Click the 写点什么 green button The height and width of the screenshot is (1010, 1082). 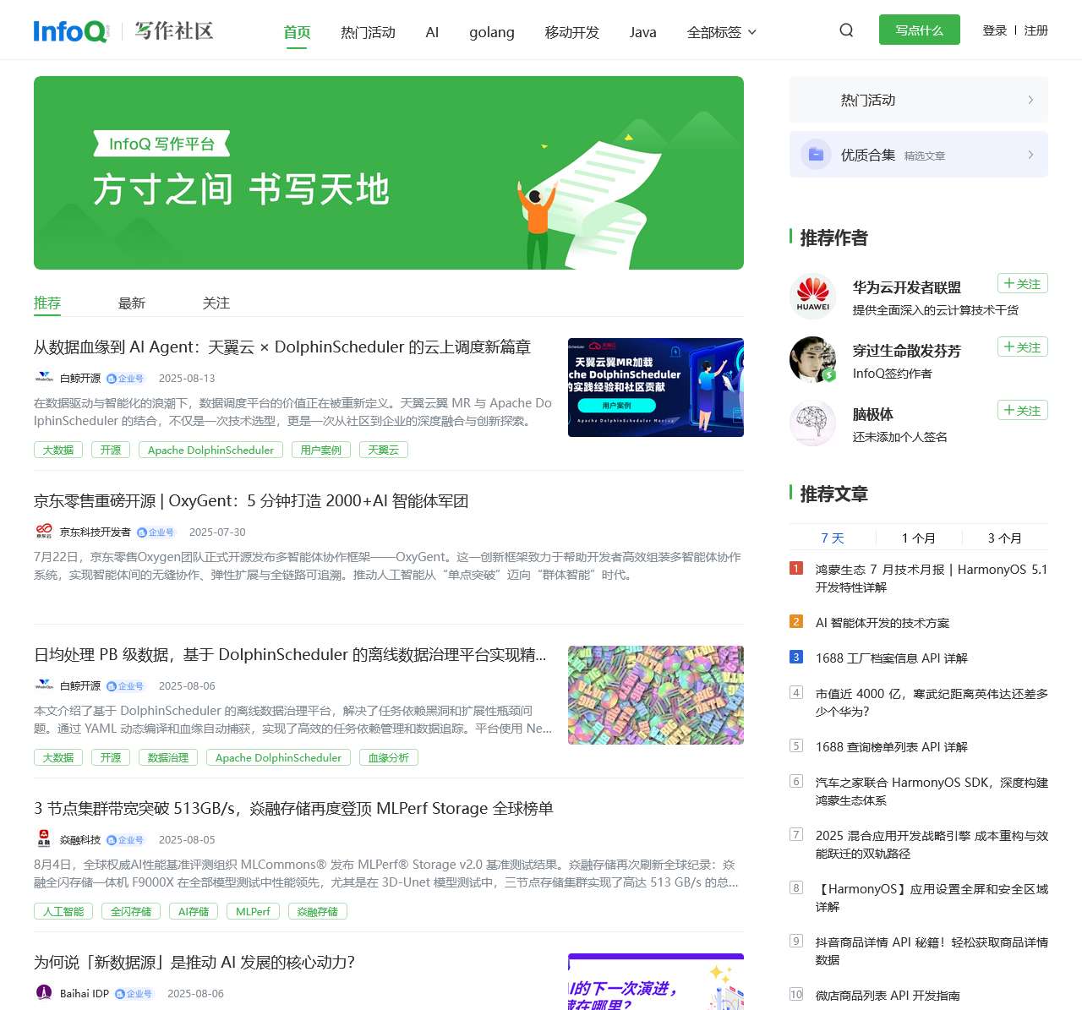[919, 29]
